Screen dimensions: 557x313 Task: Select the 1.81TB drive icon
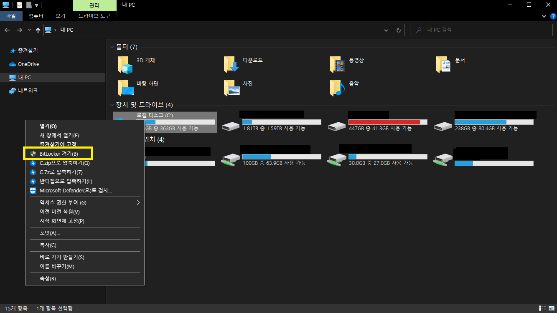[231, 125]
